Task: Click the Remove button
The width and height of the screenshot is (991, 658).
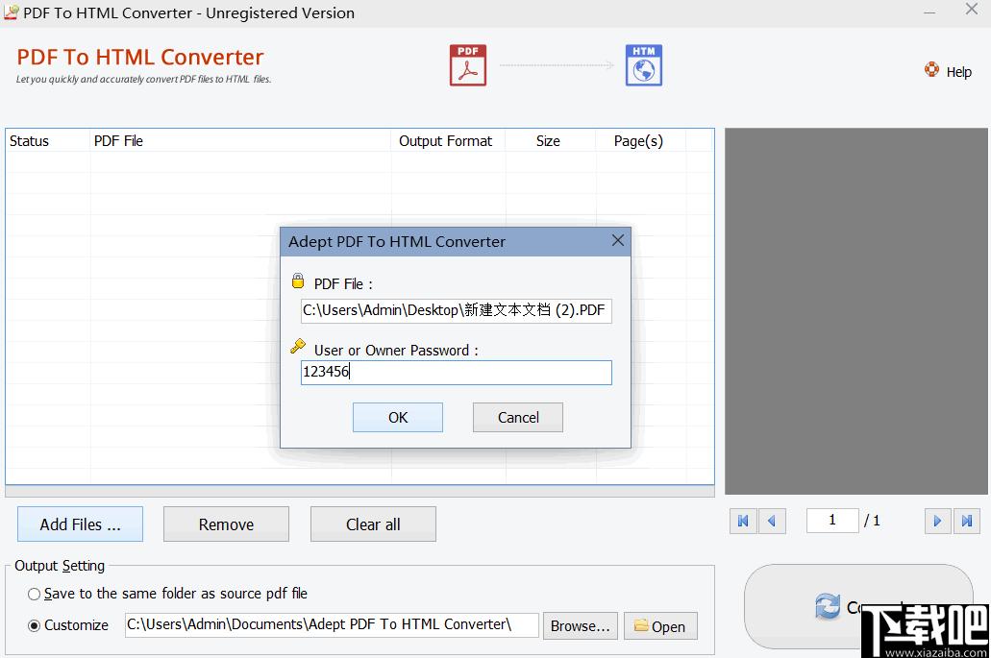Action: (226, 524)
